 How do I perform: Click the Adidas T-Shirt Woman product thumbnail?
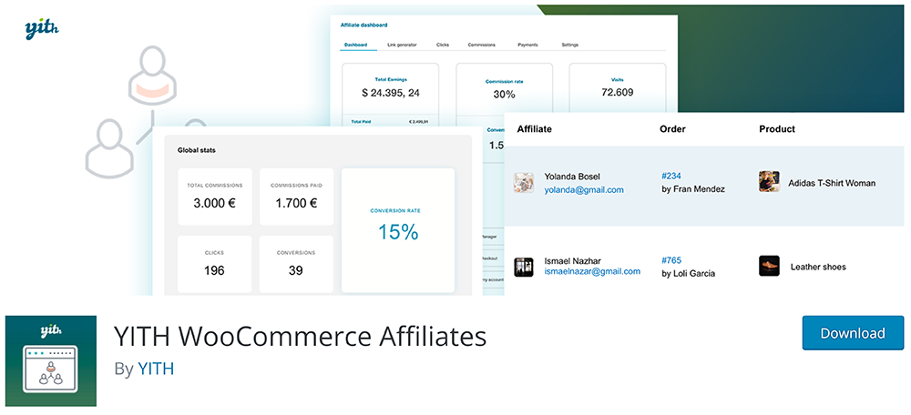click(x=769, y=182)
